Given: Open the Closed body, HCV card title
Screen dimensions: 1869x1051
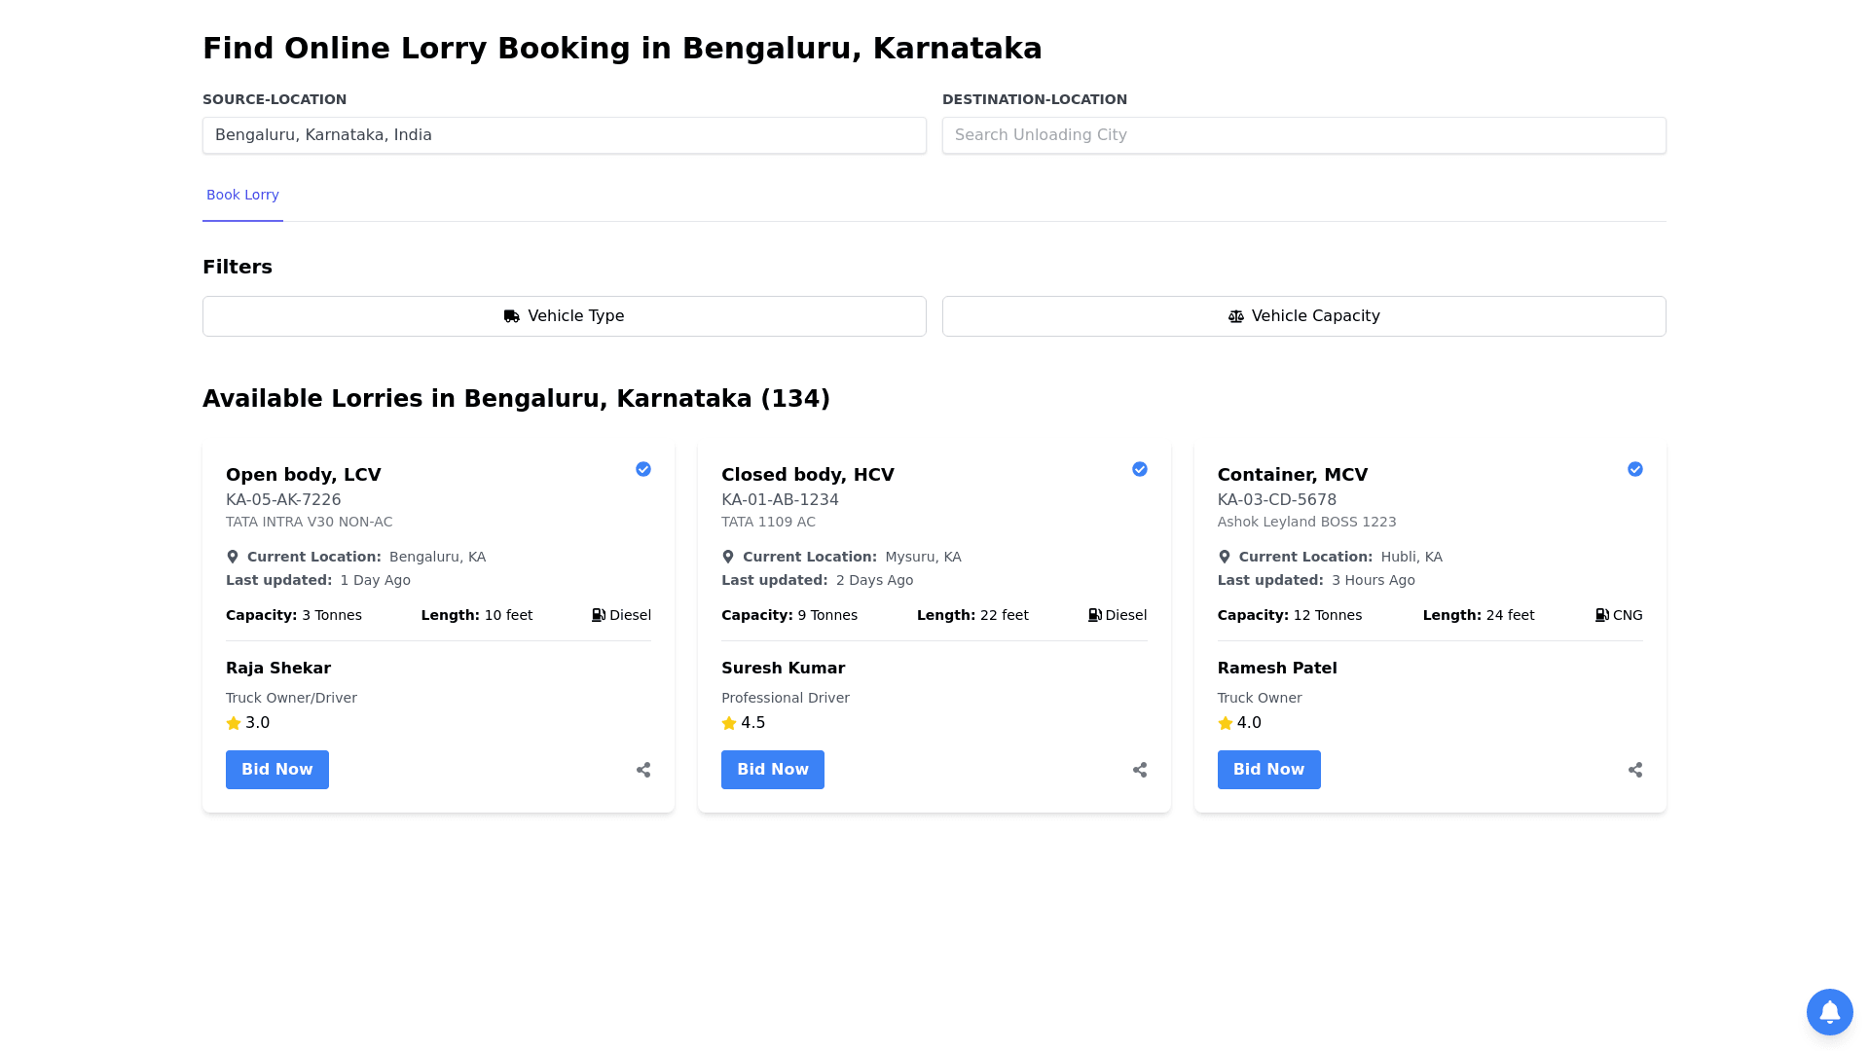Looking at the screenshot, I should coord(808,475).
